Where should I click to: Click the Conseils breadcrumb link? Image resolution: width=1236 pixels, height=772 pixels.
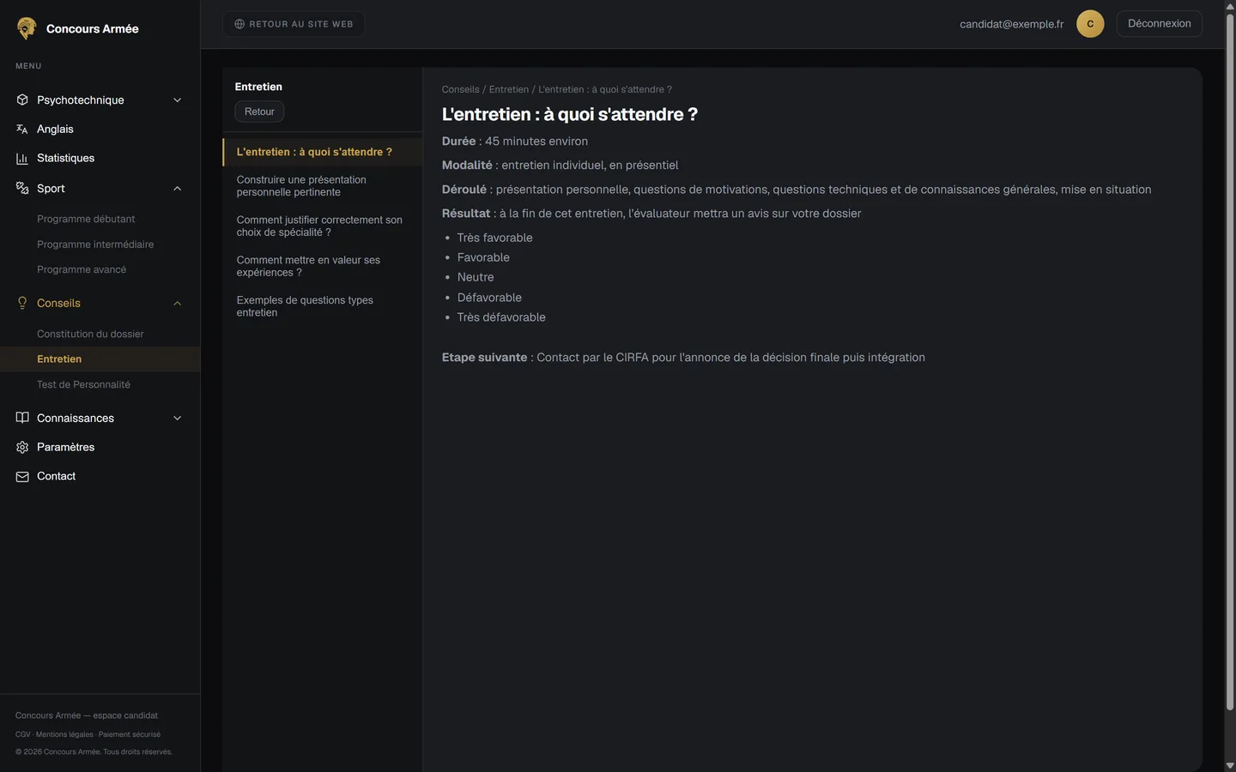461,89
